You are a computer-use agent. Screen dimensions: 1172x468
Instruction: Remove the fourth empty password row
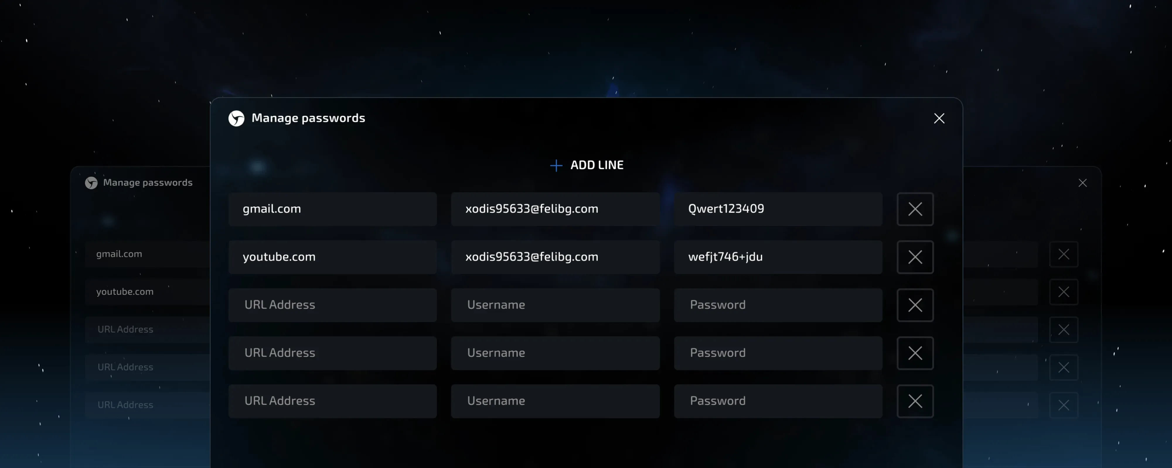coord(915,353)
